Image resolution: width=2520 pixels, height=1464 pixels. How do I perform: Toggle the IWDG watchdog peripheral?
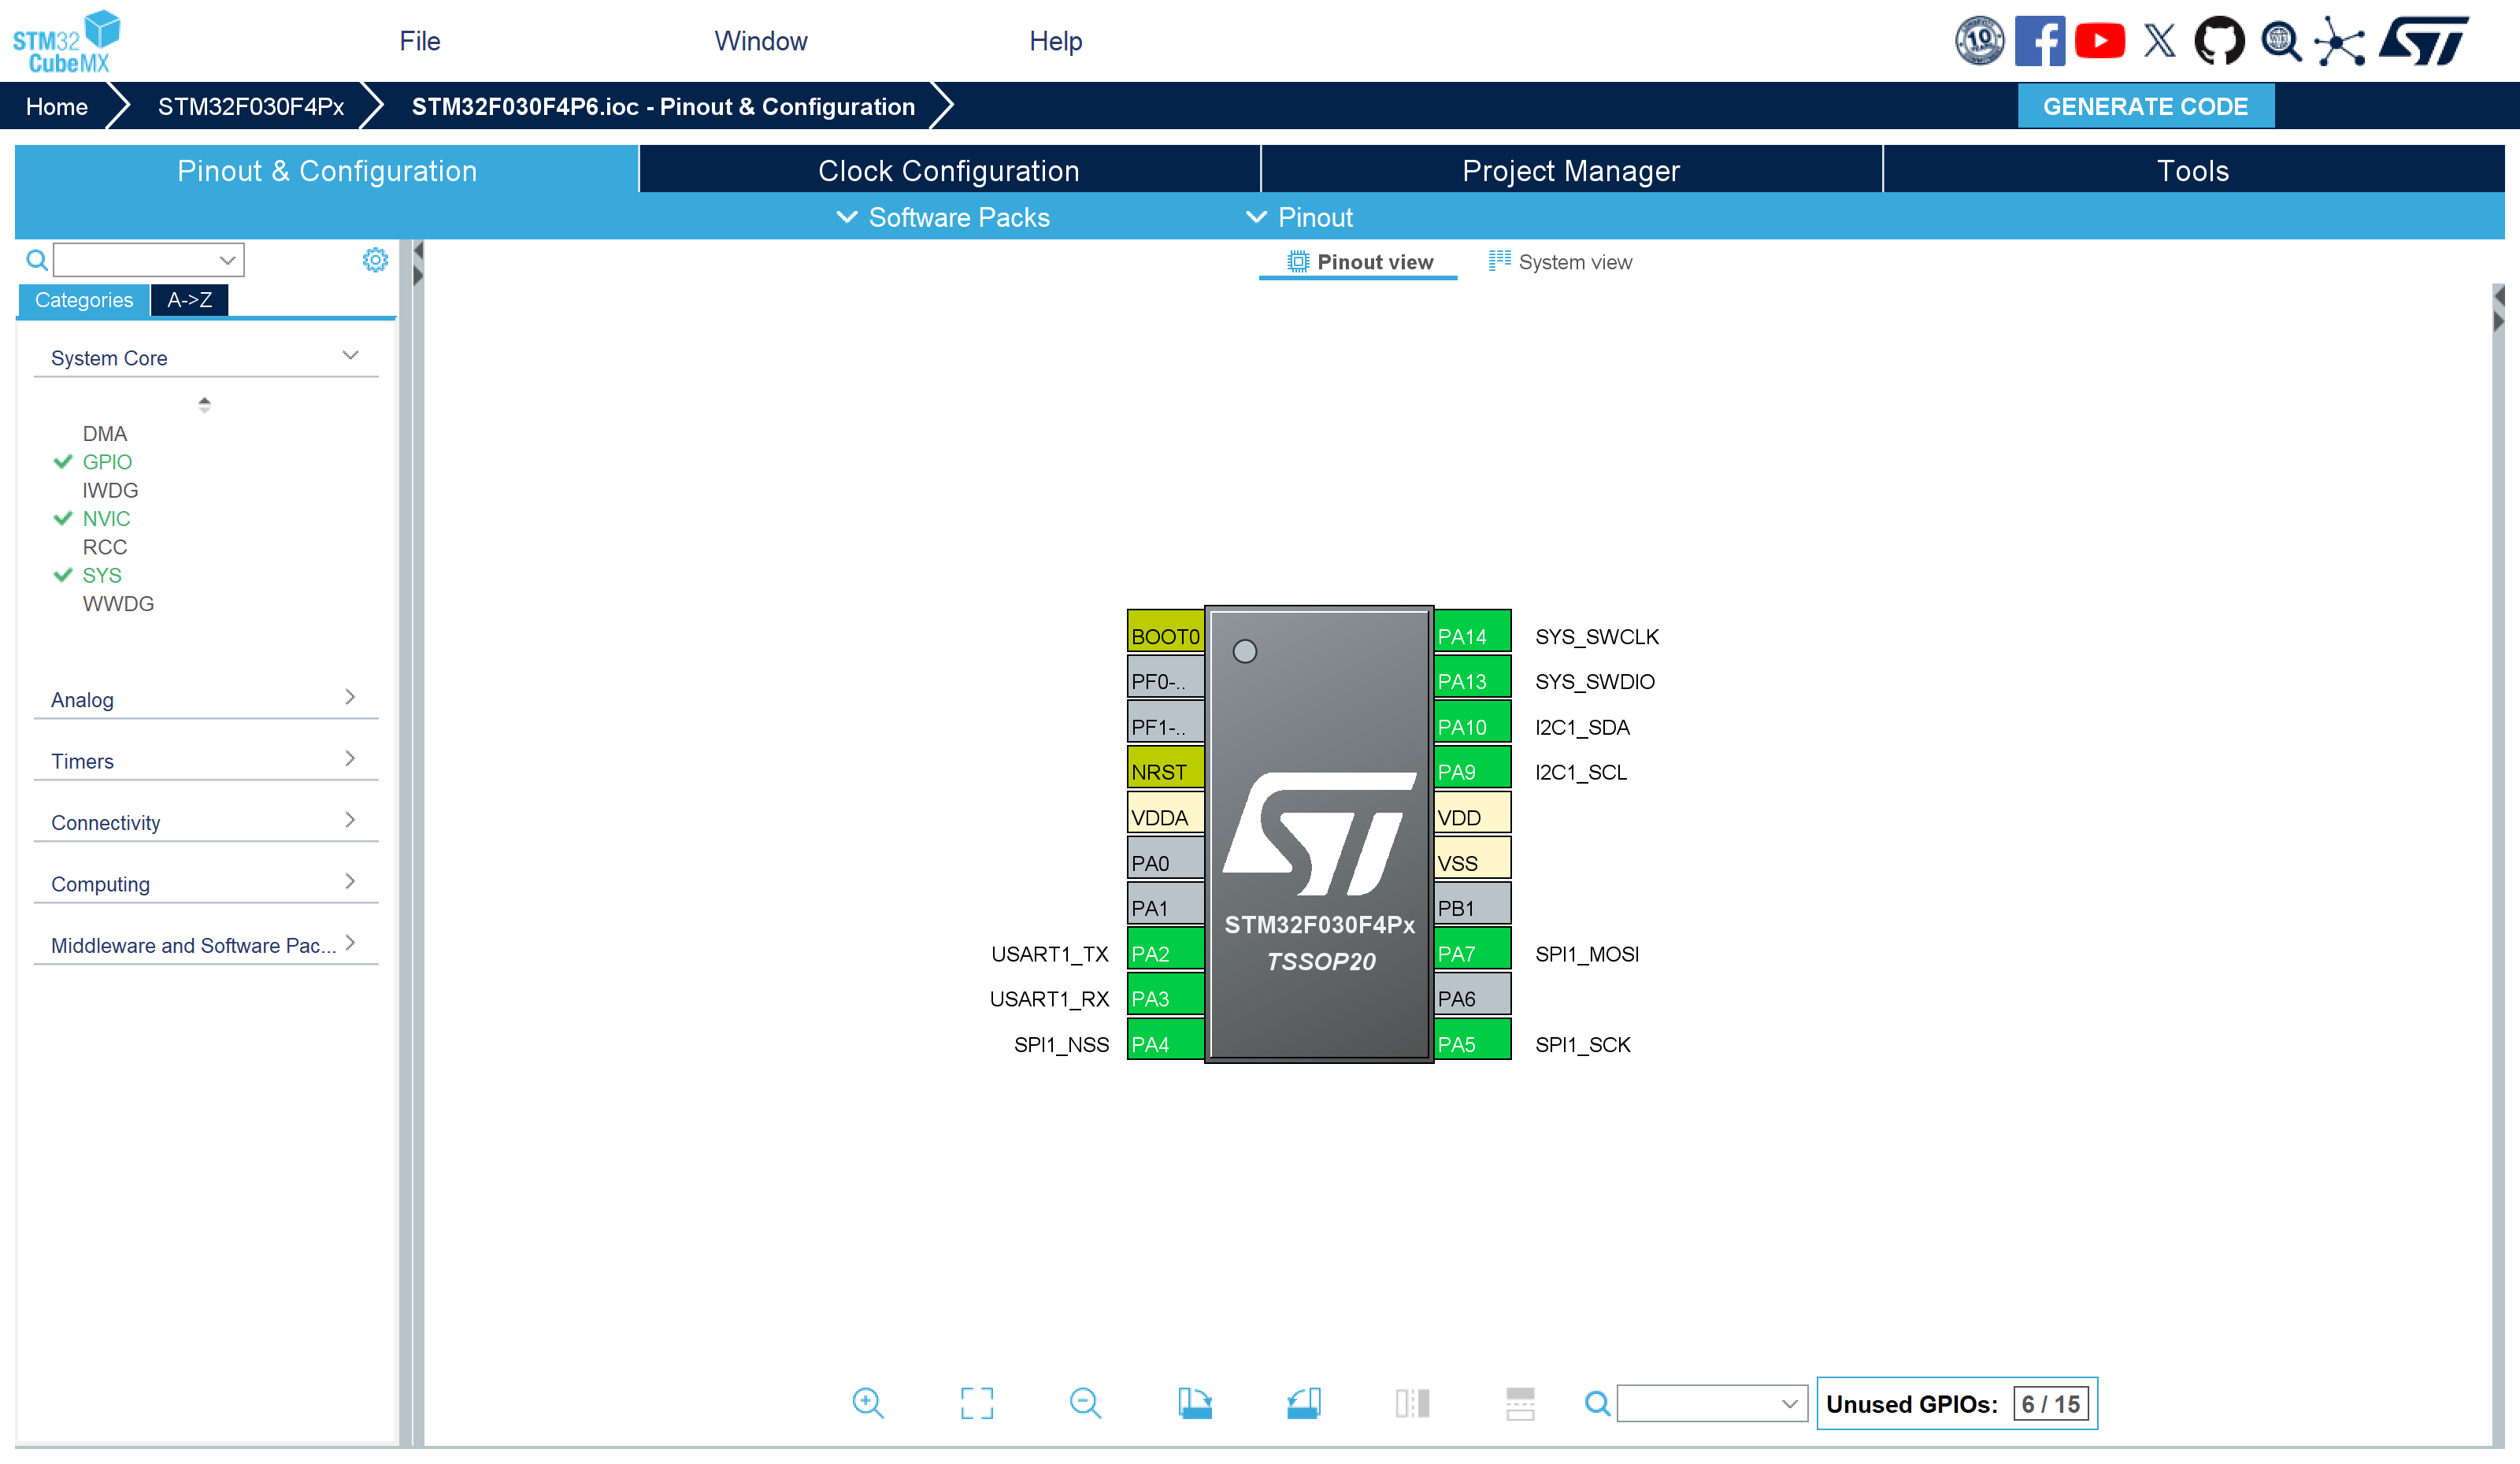click(x=110, y=490)
